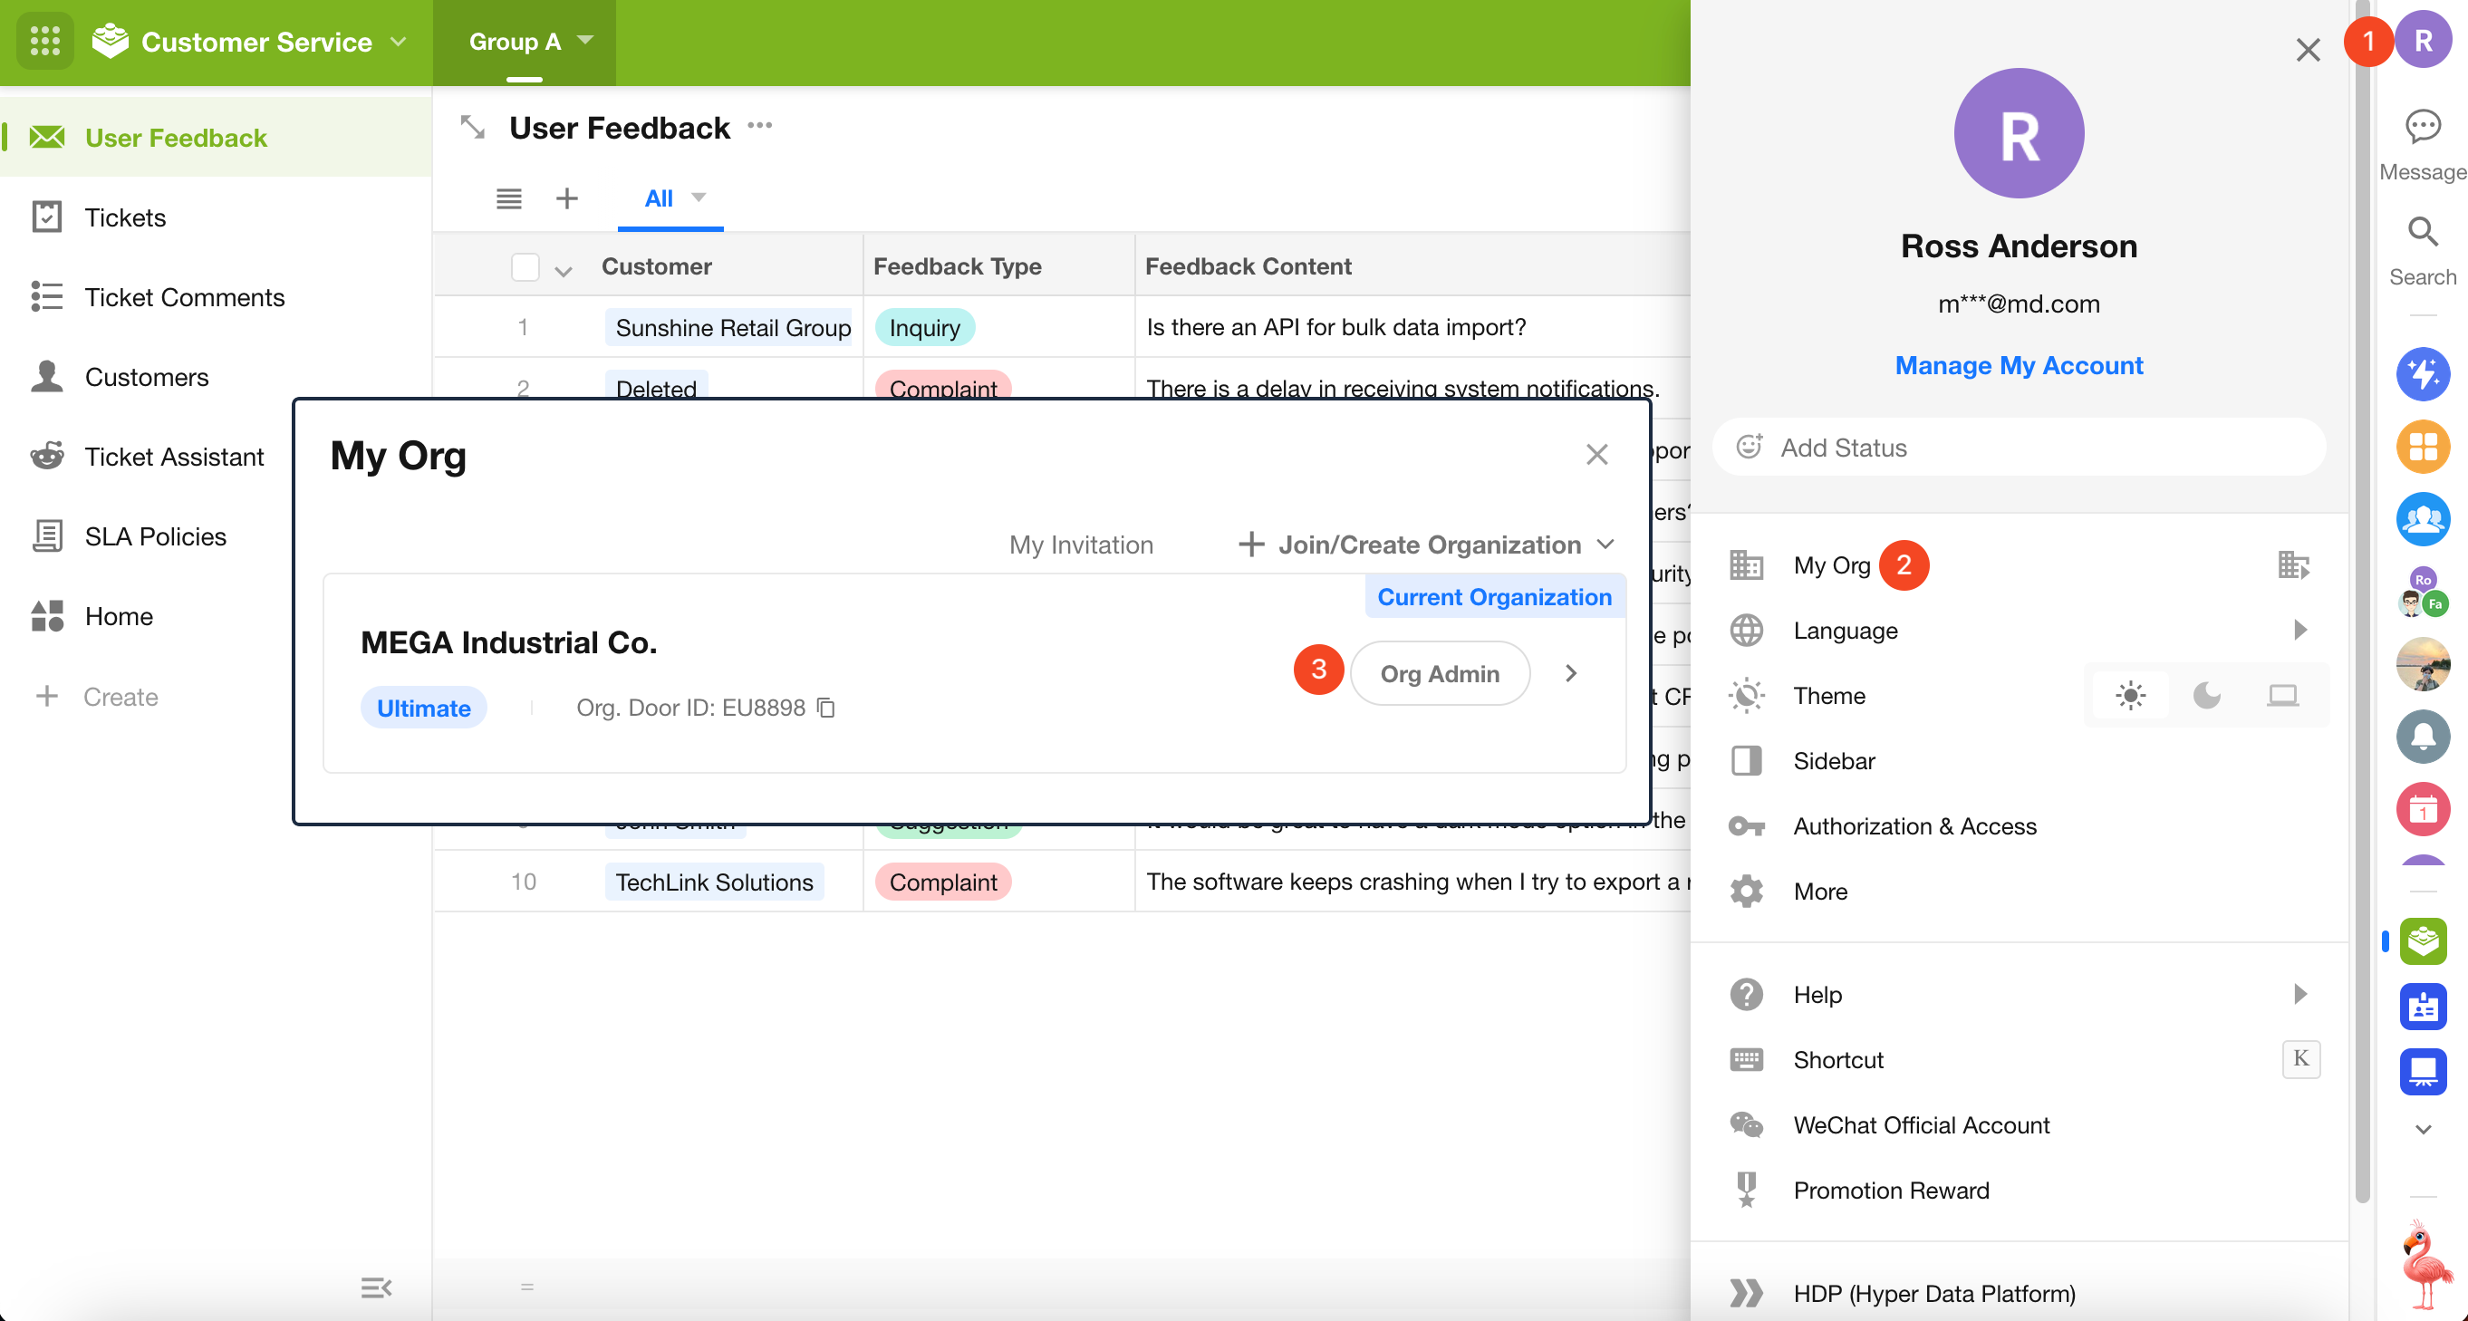Expand the User Feedback view to fullscreen
Image resolution: width=2468 pixels, height=1321 pixels.
pos(472,128)
